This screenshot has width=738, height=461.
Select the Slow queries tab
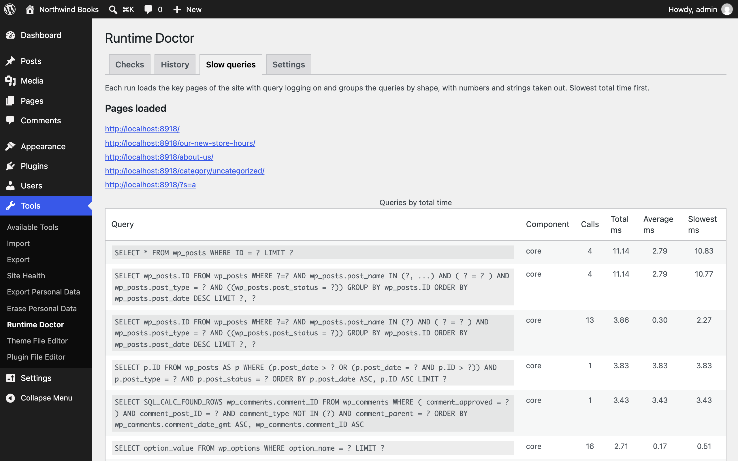[x=231, y=64]
